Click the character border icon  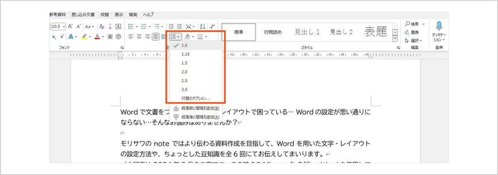coord(118,26)
